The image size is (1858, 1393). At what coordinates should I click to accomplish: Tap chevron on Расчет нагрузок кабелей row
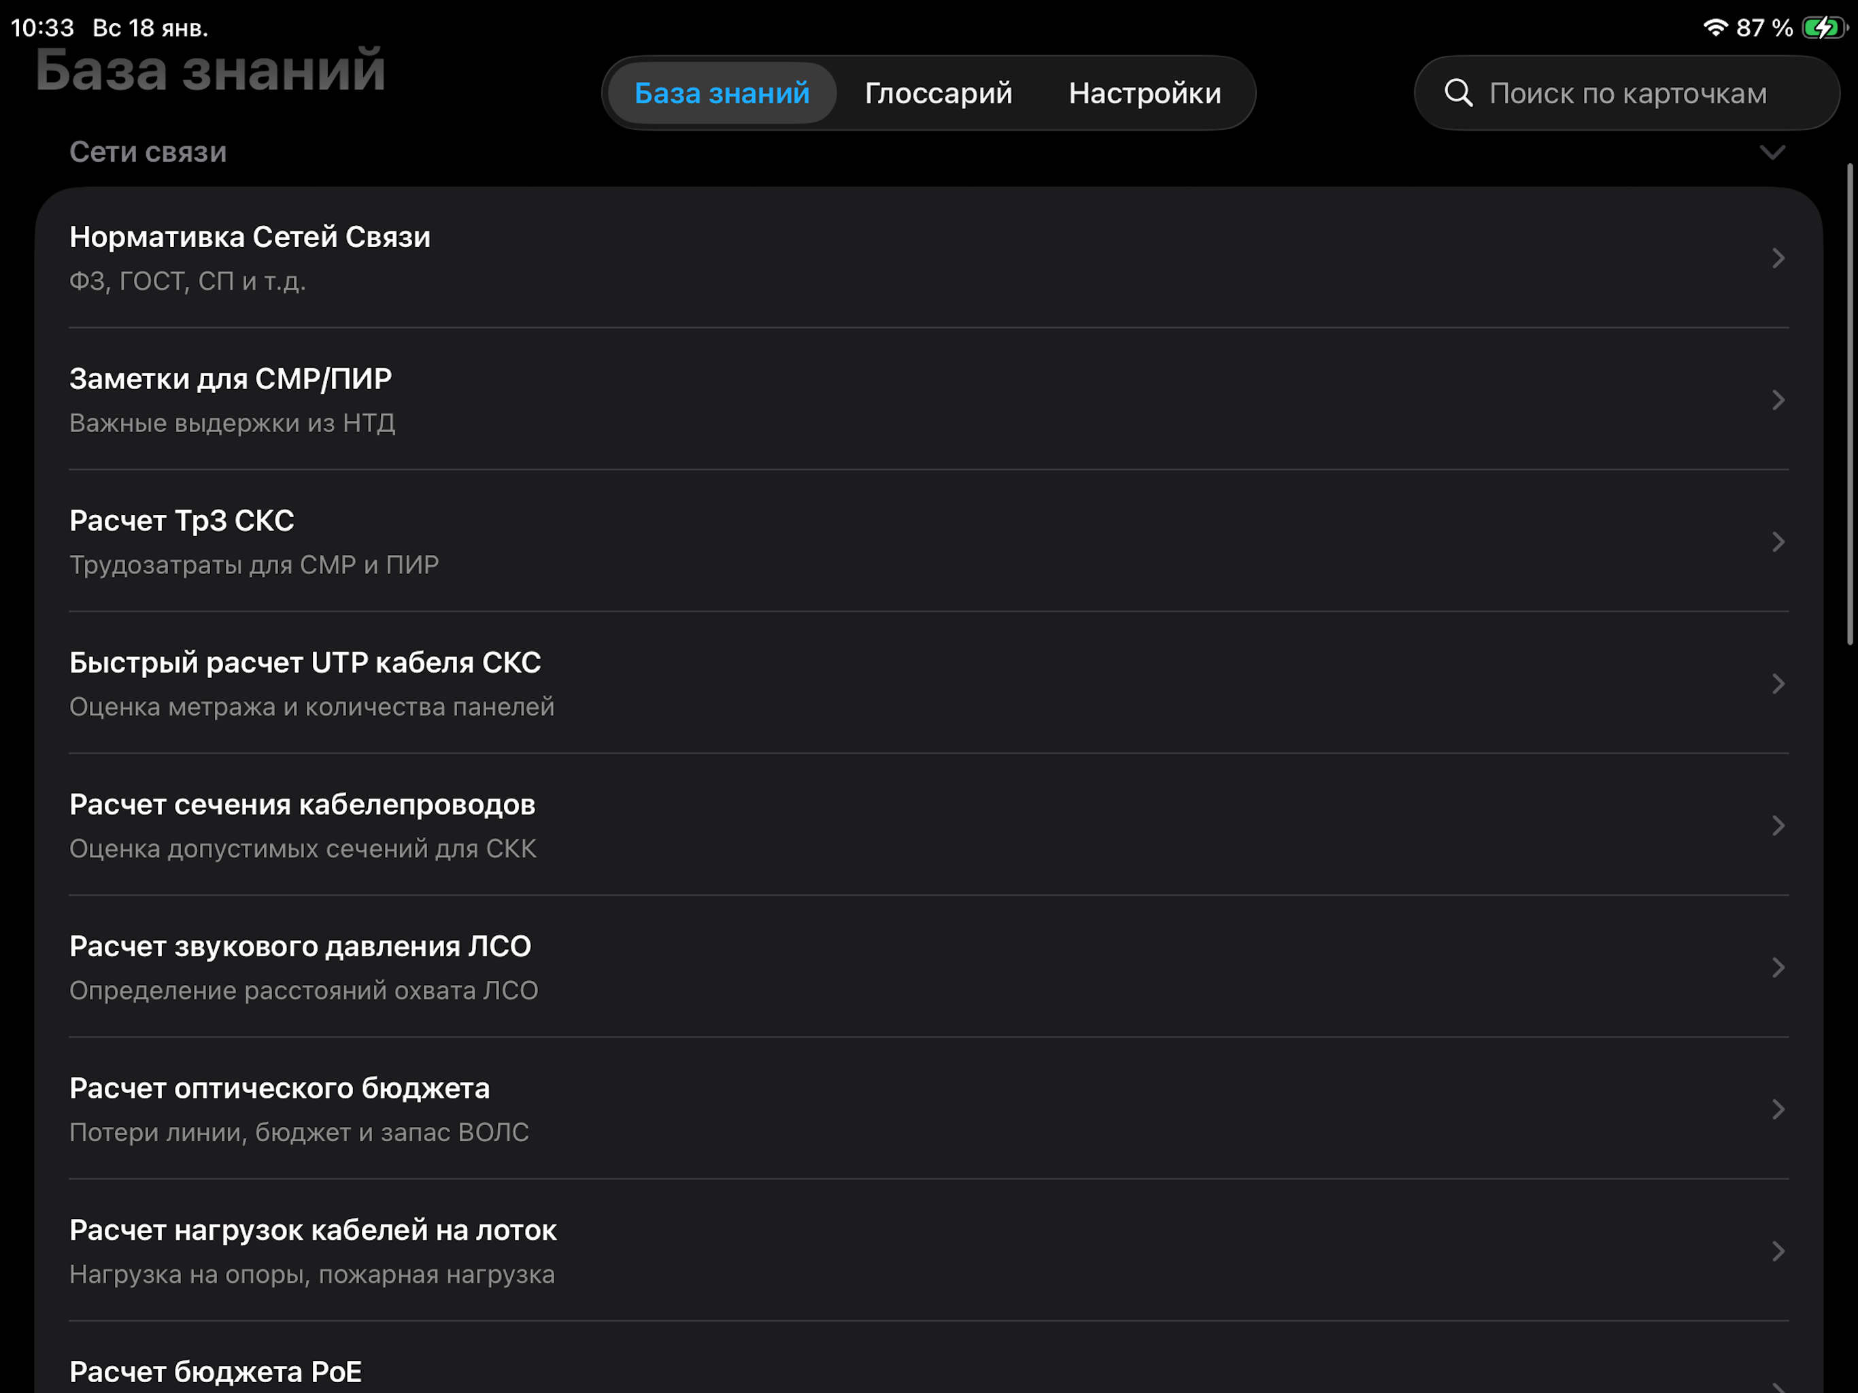pos(1777,1252)
